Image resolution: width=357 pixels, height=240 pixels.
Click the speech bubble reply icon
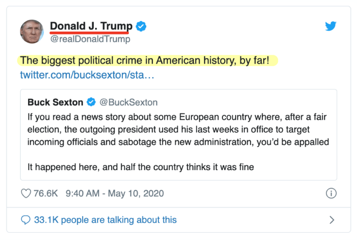click(x=26, y=220)
